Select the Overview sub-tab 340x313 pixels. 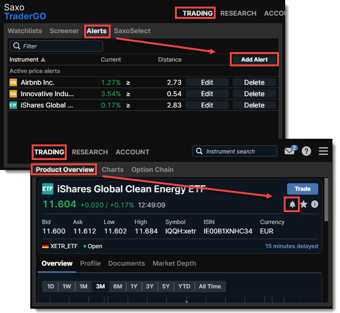(57, 263)
